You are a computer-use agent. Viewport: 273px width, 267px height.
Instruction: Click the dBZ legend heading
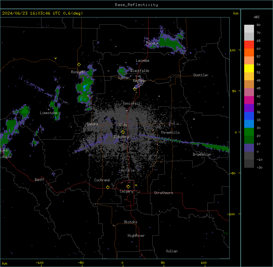257,17
